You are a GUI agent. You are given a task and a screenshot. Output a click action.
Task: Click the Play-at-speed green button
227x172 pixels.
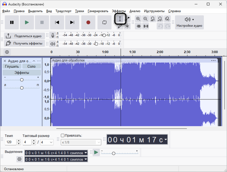[x=96, y=152]
